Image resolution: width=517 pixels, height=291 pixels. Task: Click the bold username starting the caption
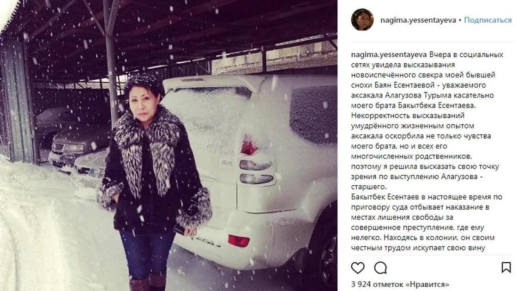coord(389,55)
